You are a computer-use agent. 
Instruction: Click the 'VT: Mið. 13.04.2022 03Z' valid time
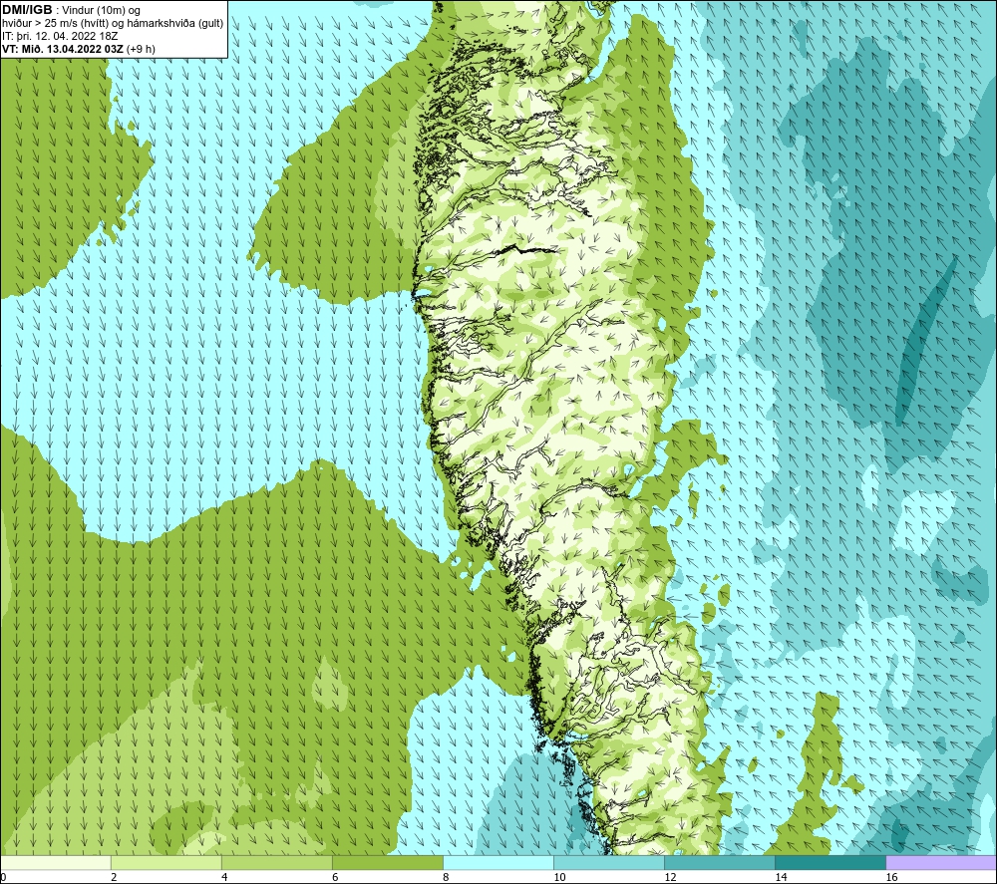point(63,49)
